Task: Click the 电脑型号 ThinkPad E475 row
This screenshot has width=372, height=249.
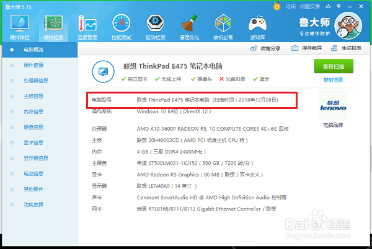Action: [192, 100]
